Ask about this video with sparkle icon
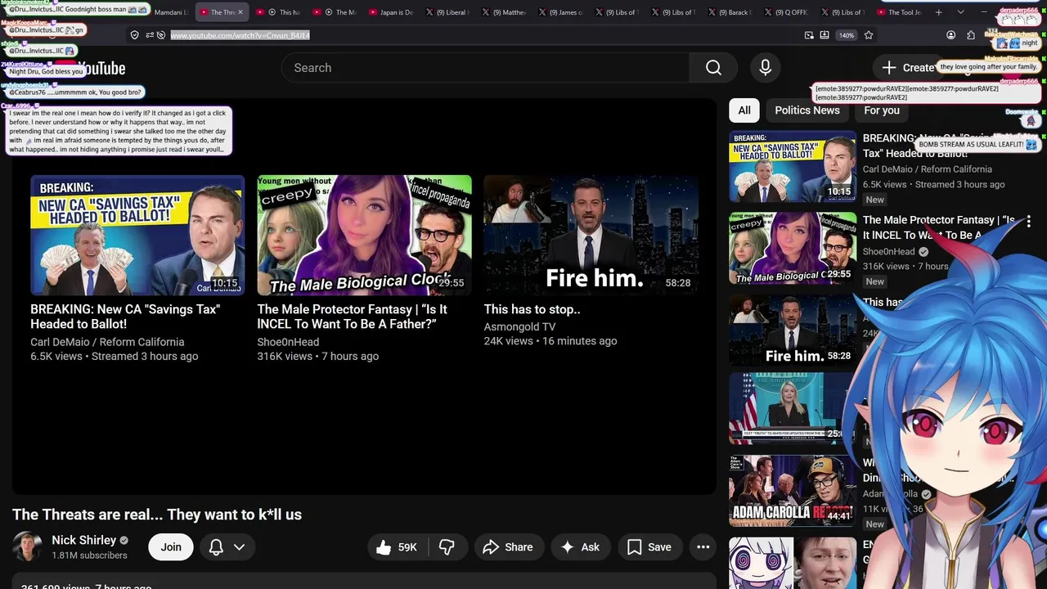 (579, 547)
